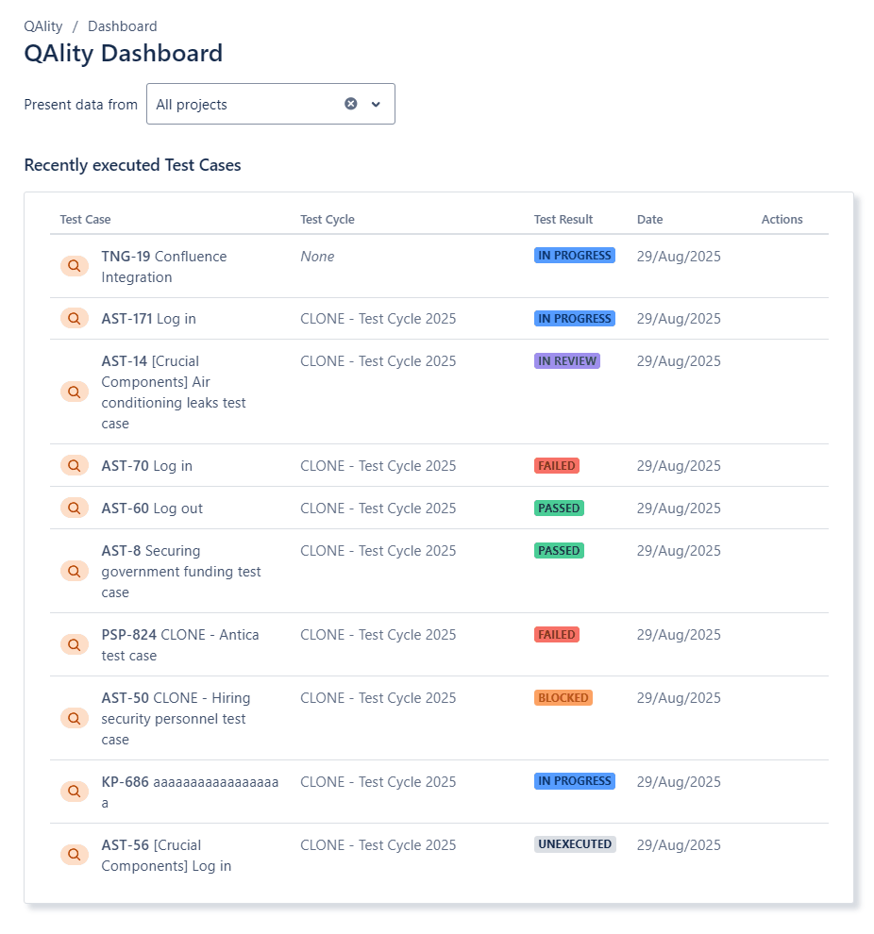The image size is (874, 934).
Task: Open AST-60 Log out test case
Action: (152, 509)
